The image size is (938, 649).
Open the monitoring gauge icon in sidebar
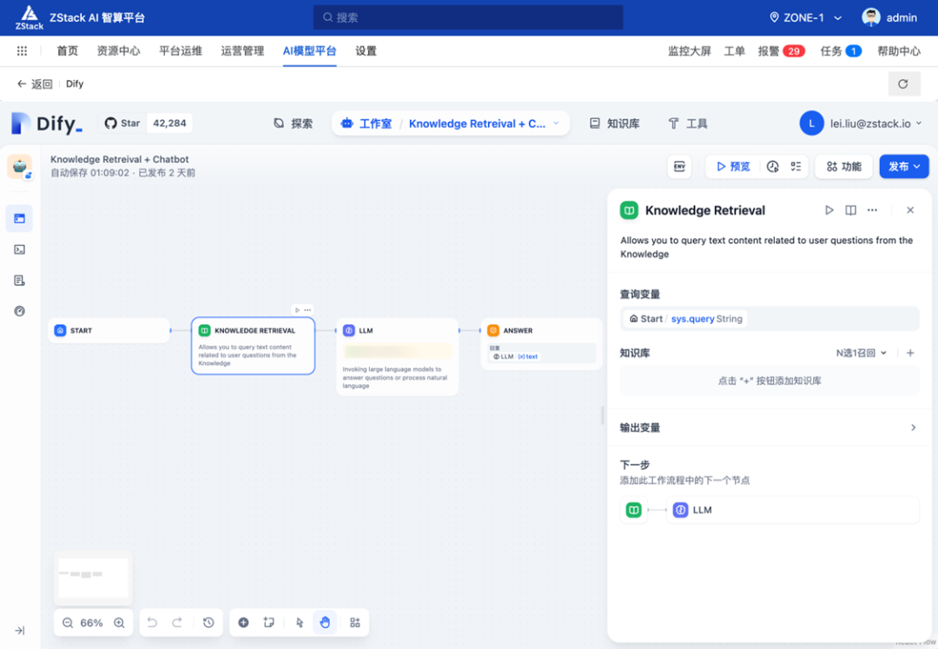20,311
